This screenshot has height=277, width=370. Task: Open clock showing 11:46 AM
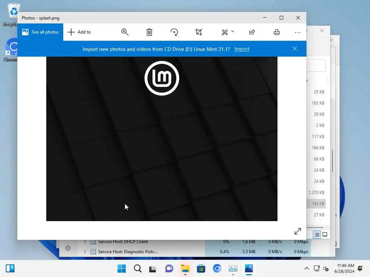[x=344, y=268]
